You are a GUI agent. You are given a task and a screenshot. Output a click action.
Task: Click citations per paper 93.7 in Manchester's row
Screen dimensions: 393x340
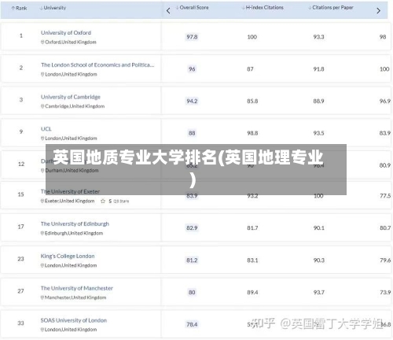coord(319,292)
